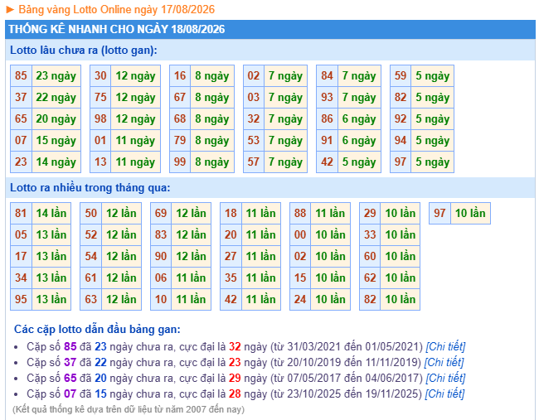This screenshot has width=539, height=420.
Task: Select the lotto gan number 16
Action: (180, 75)
